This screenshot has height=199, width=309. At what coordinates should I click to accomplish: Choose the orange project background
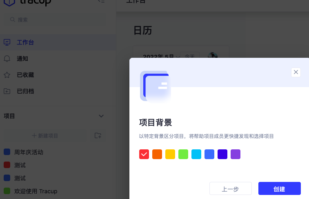(157, 154)
